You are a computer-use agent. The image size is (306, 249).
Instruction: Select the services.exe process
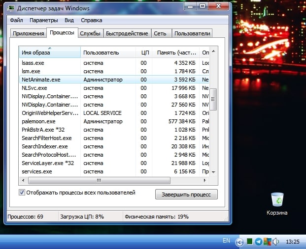tap(114, 171)
